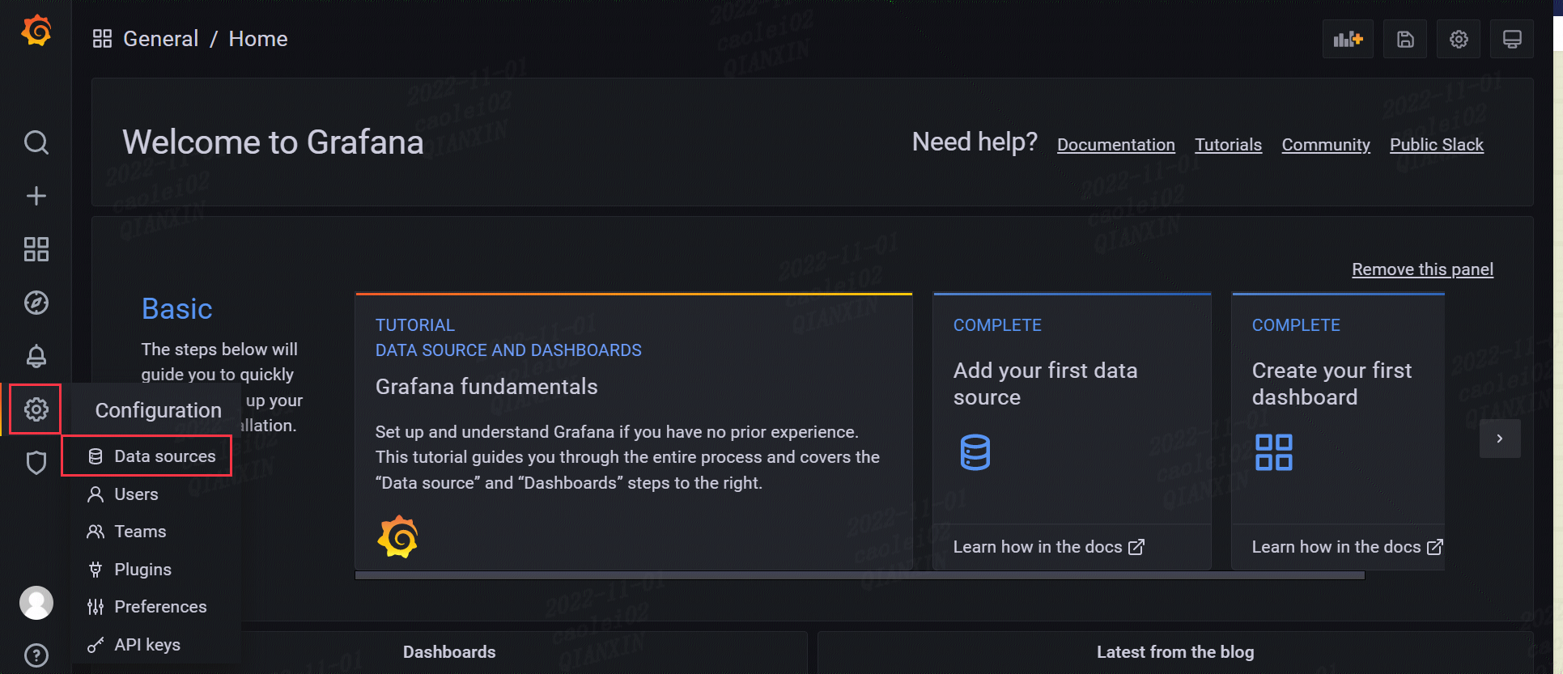Image resolution: width=1563 pixels, height=674 pixels.
Task: Click the Basic heading text
Action: click(177, 309)
